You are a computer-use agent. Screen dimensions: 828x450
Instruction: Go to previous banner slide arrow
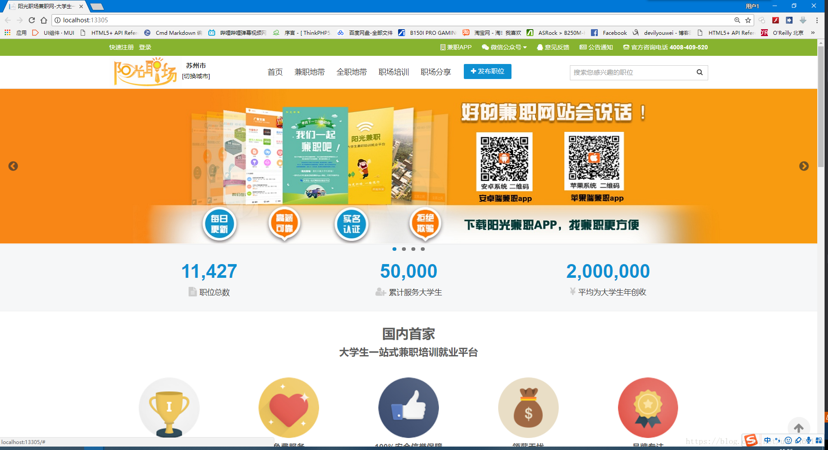click(13, 166)
